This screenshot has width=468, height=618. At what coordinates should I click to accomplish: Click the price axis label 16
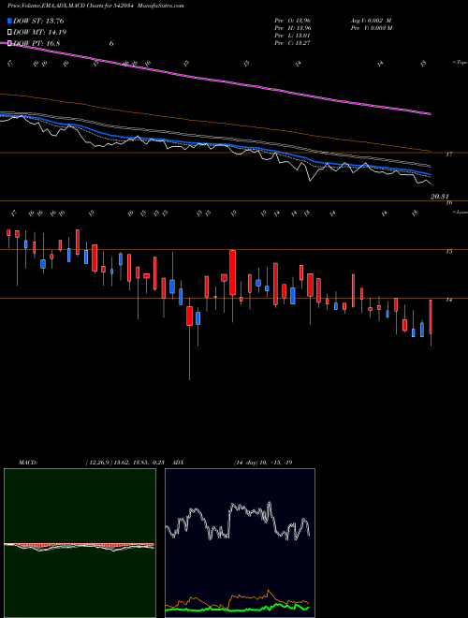click(448, 203)
